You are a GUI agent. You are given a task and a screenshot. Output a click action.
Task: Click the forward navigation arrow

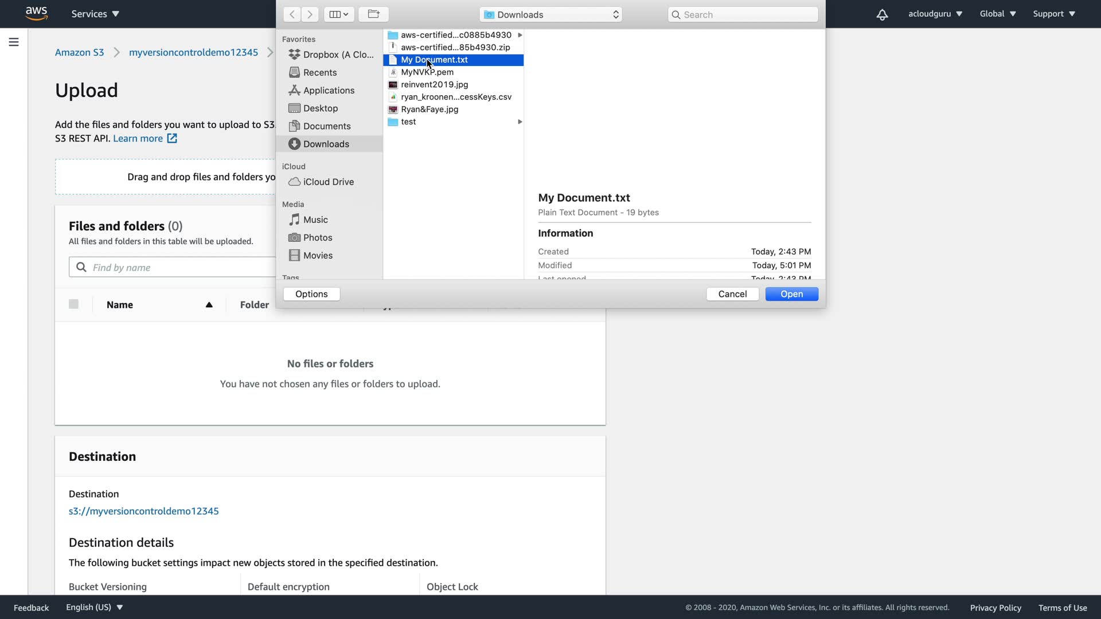310,14
